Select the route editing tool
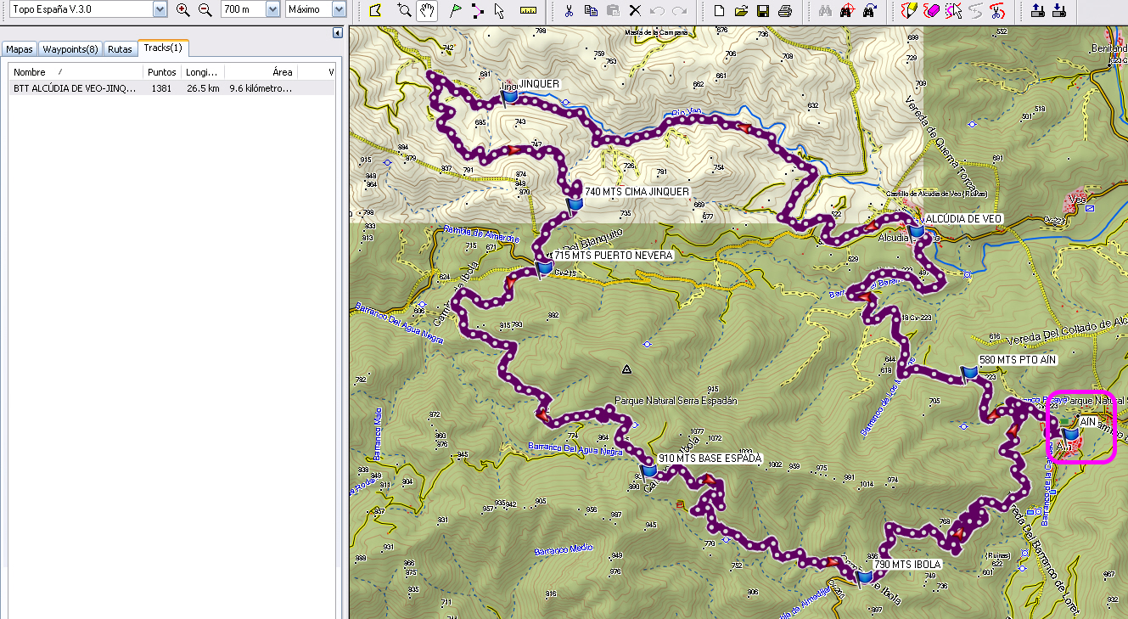Screen dimensions: 1128x619 (477, 10)
